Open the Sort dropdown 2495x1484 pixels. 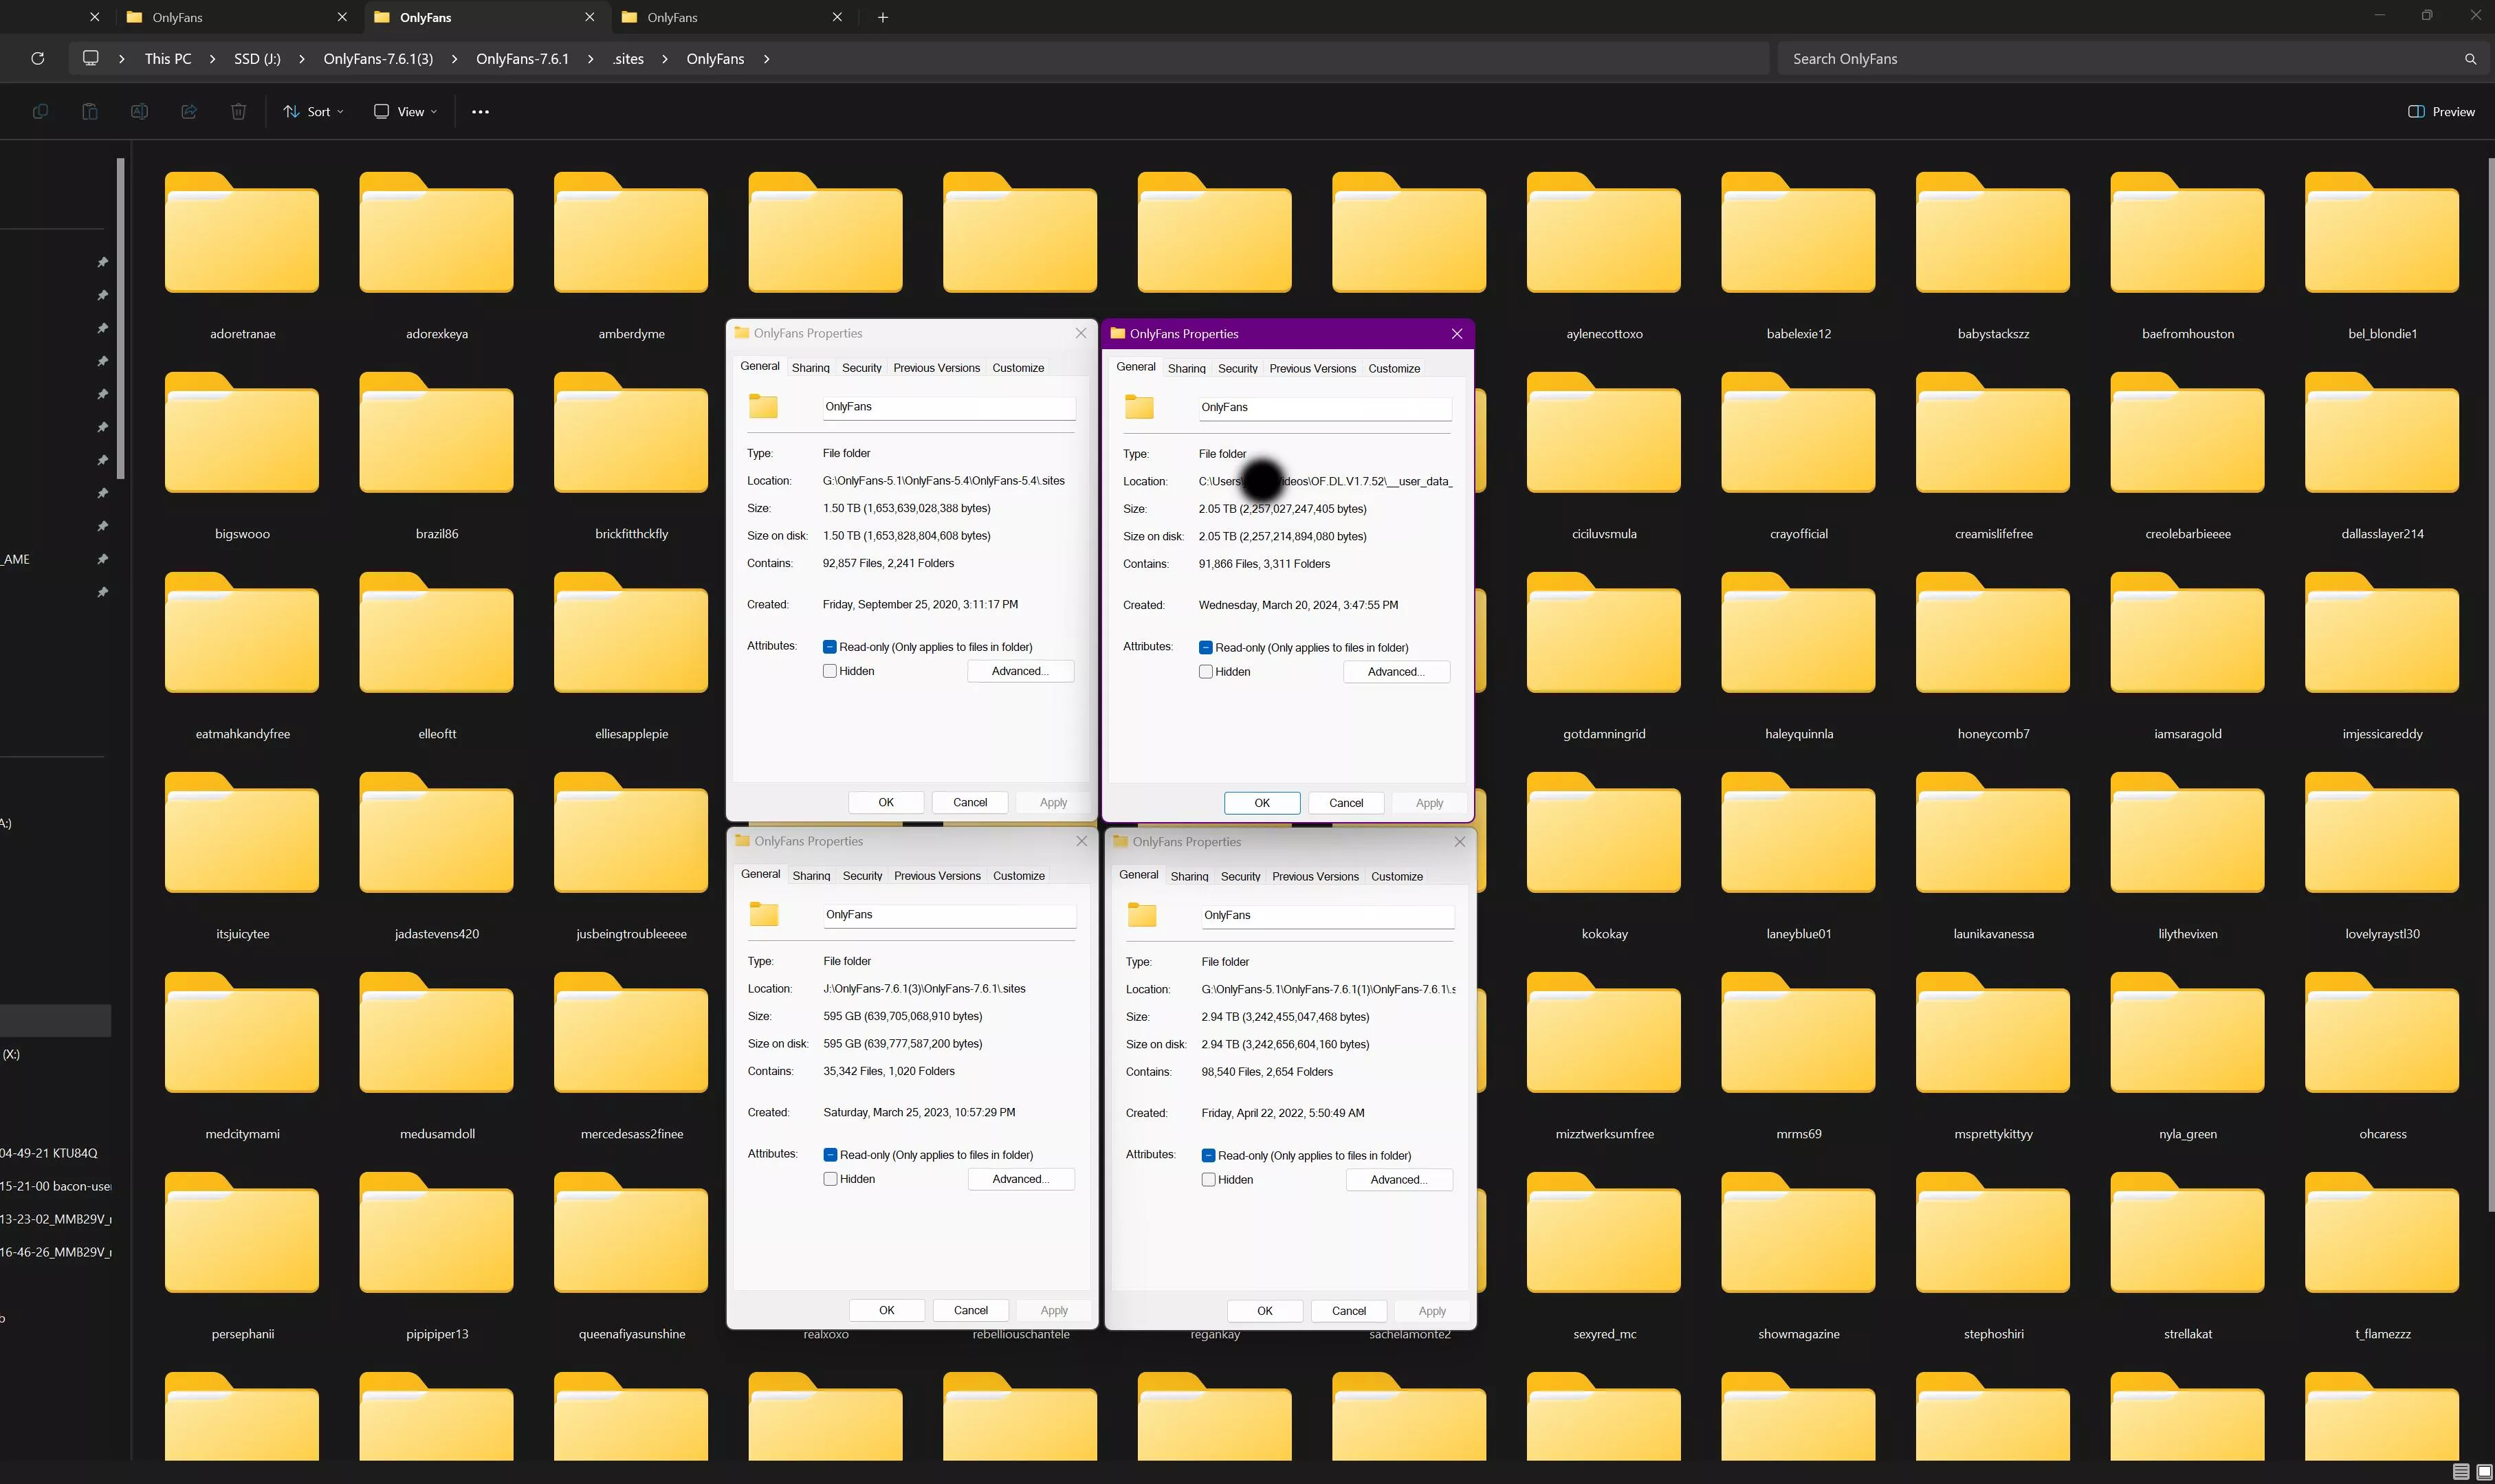[313, 111]
